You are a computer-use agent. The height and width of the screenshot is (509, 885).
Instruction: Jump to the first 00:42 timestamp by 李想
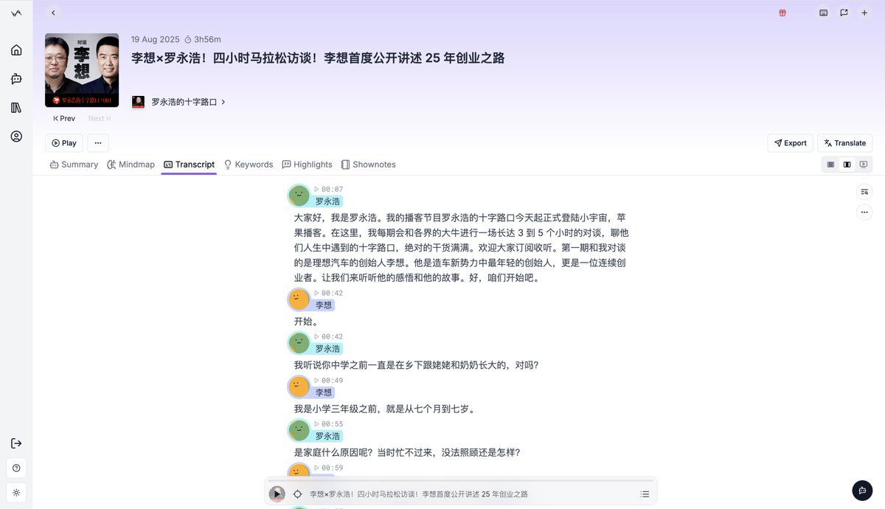click(x=328, y=294)
